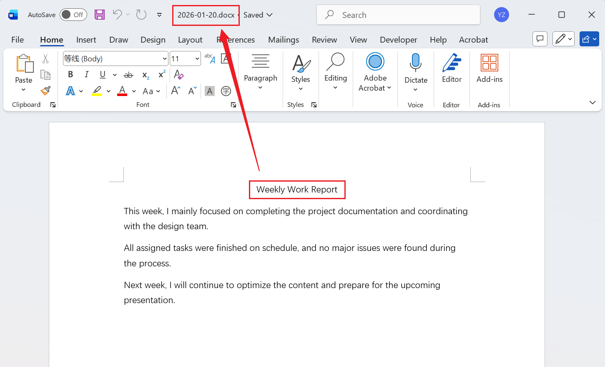Open the Add-ins grid icon

[x=489, y=63]
